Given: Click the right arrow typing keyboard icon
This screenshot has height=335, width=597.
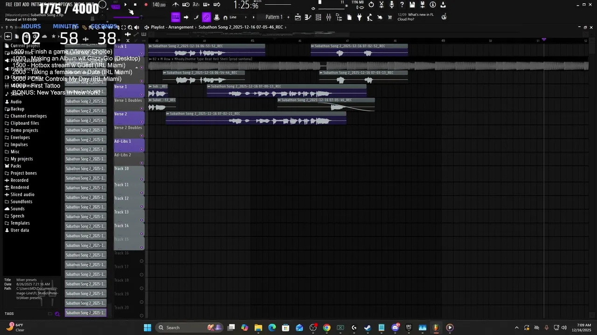Looking at the screenshot, I should (186, 17).
